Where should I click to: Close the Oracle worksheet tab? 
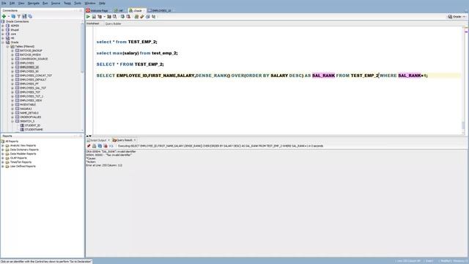pyautogui.click(x=144, y=11)
